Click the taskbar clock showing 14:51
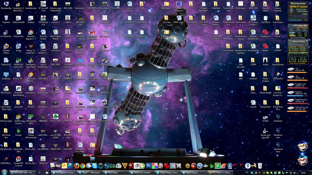 (303, 172)
